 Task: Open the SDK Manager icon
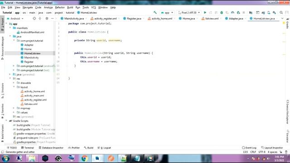click(274, 13)
